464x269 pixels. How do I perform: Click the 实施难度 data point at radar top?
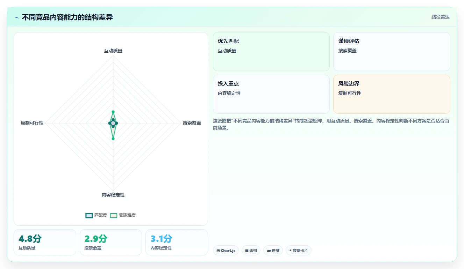(113, 112)
